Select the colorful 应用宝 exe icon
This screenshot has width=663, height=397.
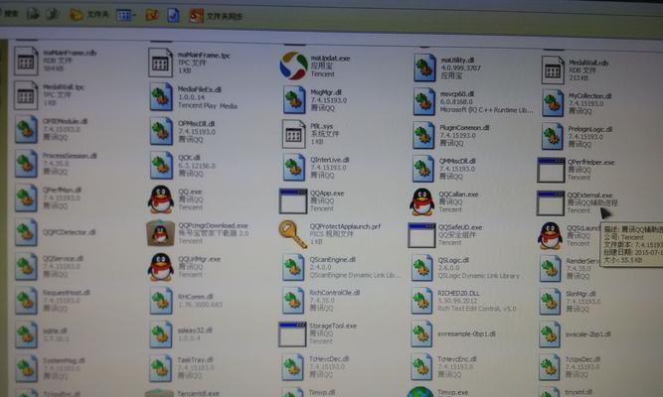(x=293, y=66)
